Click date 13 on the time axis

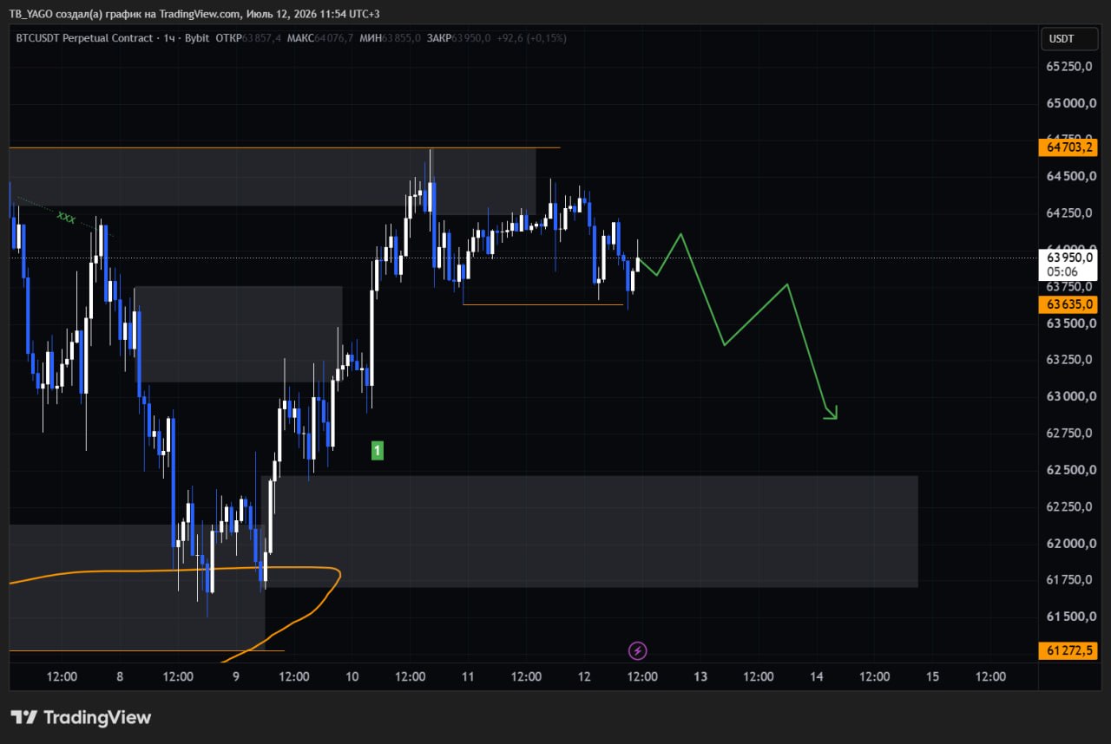tap(700, 677)
